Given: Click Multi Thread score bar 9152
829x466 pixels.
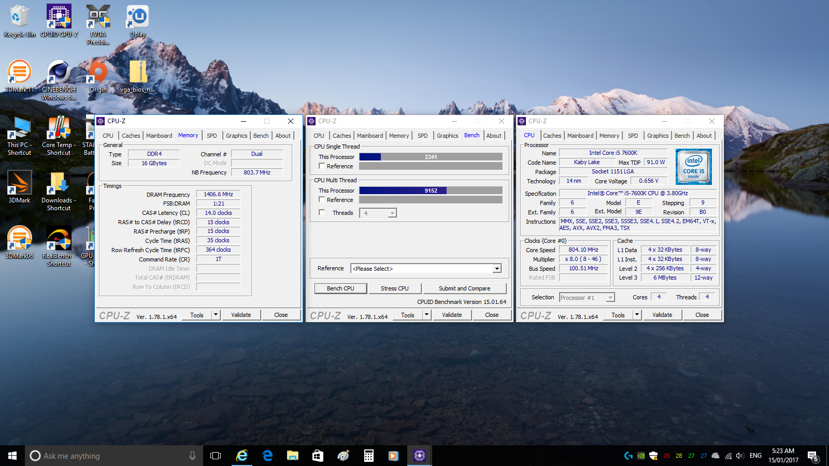Looking at the screenshot, I should pyautogui.click(x=431, y=191).
